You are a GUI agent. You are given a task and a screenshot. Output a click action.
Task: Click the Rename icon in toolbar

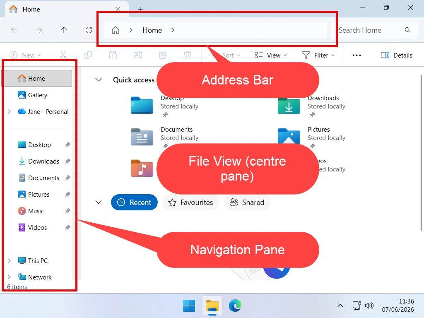tap(138, 55)
